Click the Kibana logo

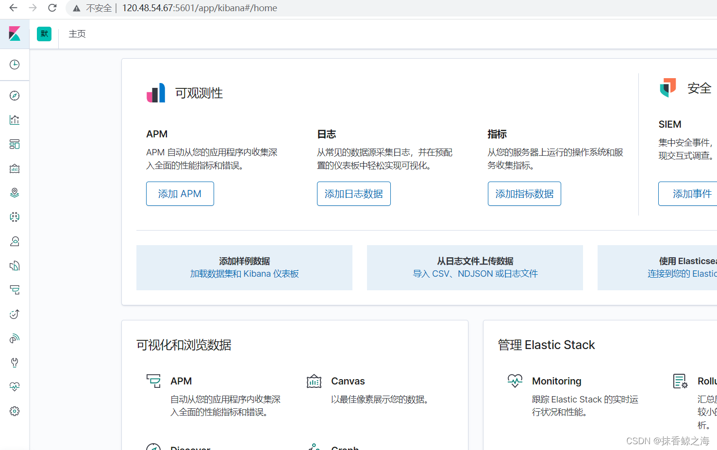(15, 33)
